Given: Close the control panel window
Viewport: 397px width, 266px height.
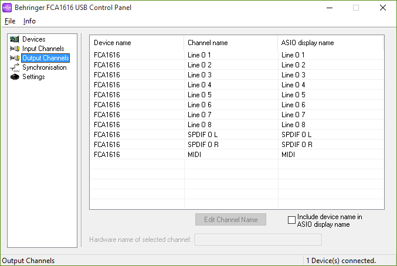Looking at the screenshot, I should pyautogui.click(x=383, y=8).
